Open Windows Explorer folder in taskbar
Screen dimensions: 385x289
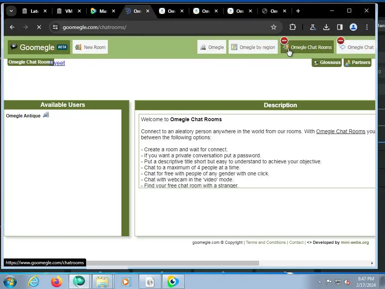tap(102, 281)
